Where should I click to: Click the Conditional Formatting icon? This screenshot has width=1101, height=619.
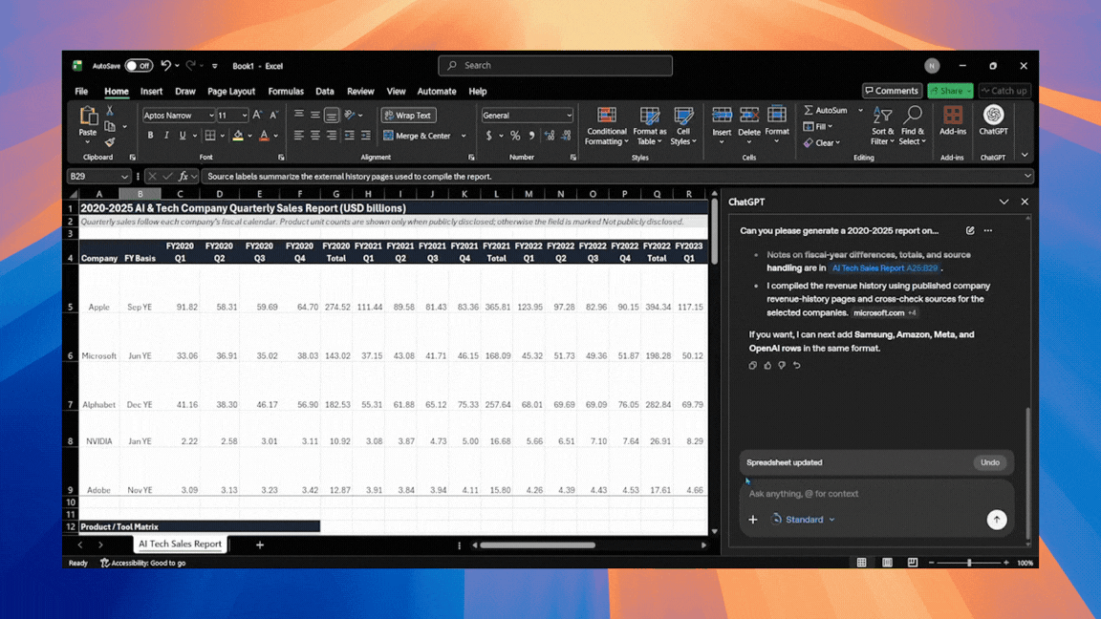606,126
